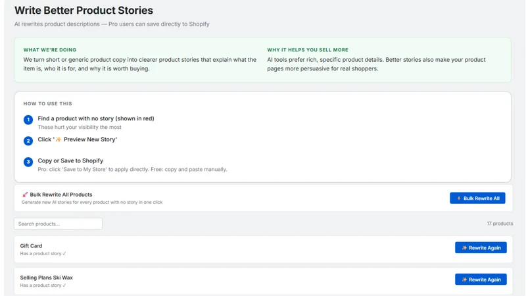Screen dimensions: 526x296
Task: Click Rewrite Again for Selling Plans Ski Wax
Action: (481, 279)
